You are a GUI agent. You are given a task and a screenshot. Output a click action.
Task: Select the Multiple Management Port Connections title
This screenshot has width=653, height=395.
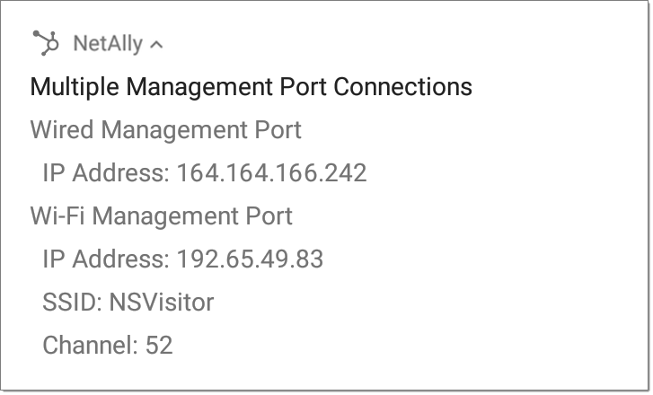click(x=251, y=87)
